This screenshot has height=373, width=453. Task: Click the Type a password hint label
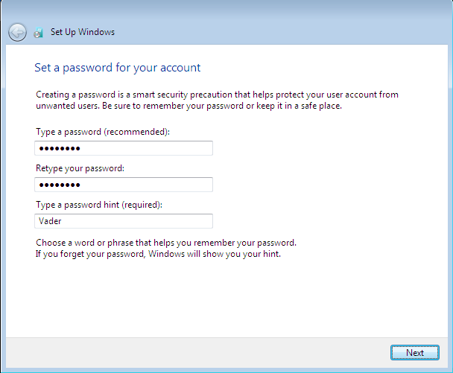click(99, 205)
